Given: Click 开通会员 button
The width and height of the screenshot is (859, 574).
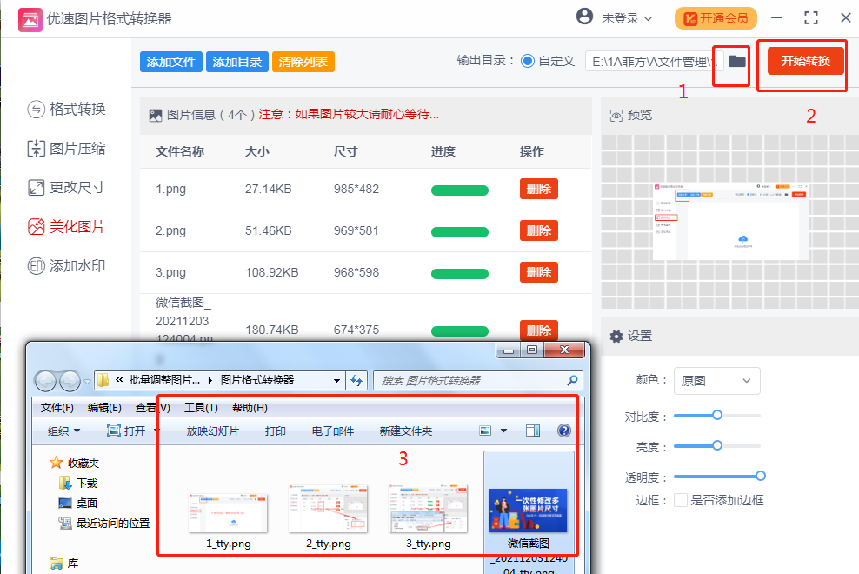Looking at the screenshot, I should click(x=716, y=18).
